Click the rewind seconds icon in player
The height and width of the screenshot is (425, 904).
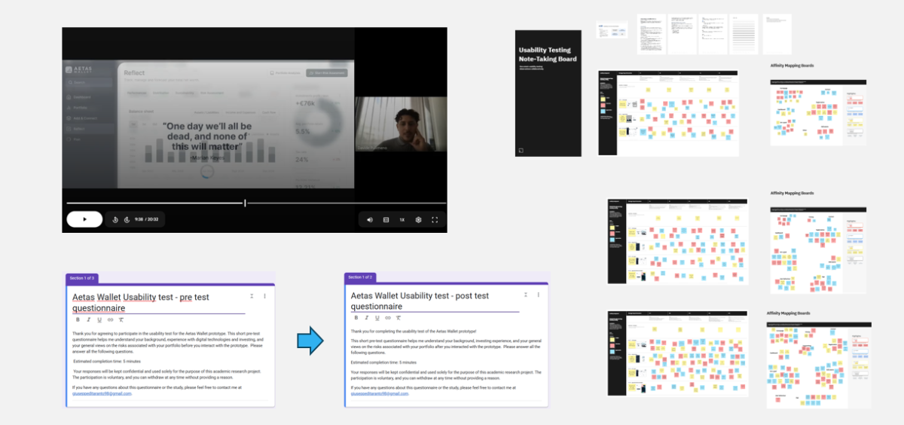tap(115, 219)
